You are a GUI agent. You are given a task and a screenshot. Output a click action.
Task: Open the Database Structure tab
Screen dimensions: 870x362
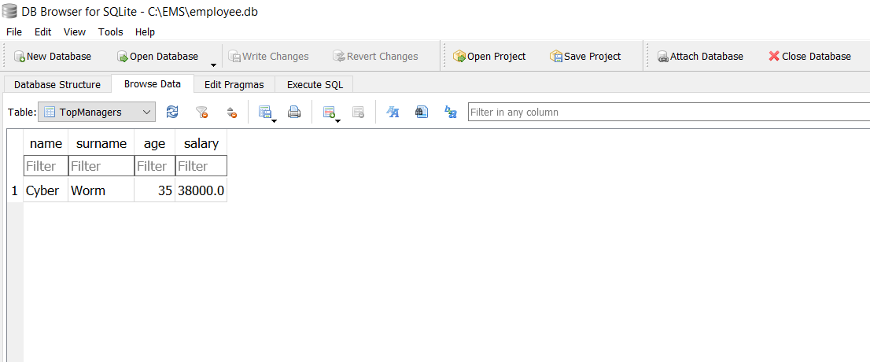tap(57, 84)
